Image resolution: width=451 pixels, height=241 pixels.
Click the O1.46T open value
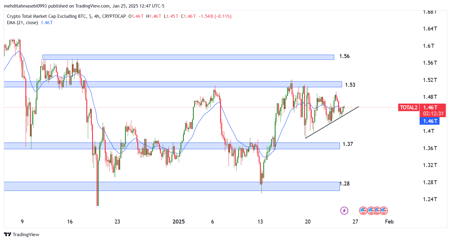[136, 16]
